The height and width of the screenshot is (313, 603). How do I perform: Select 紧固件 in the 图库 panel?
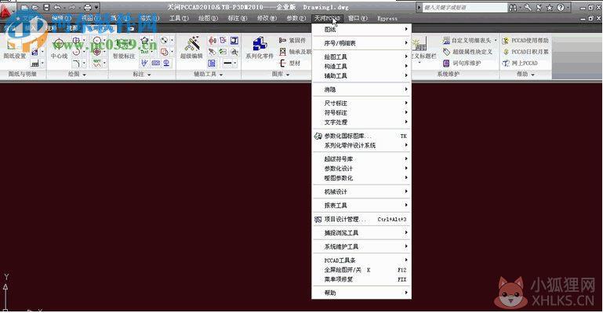[x=292, y=40]
